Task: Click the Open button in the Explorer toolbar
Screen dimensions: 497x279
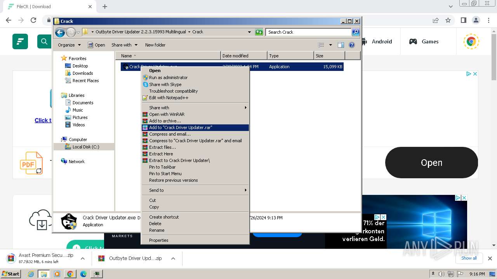Action: click(x=96, y=45)
